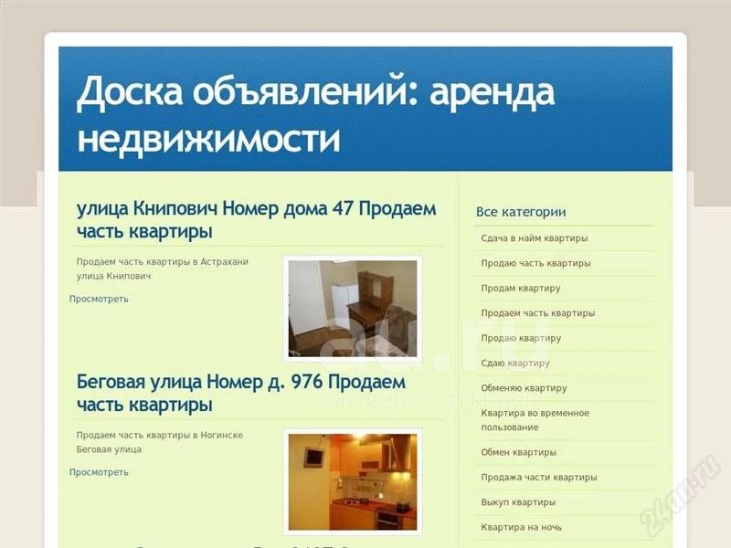Click 'Просмотреть' under the Ногинск listing
The height and width of the screenshot is (548, 731).
(99, 472)
